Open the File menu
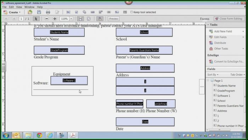Screen dimensions: 248x140 [x=4, y=7]
